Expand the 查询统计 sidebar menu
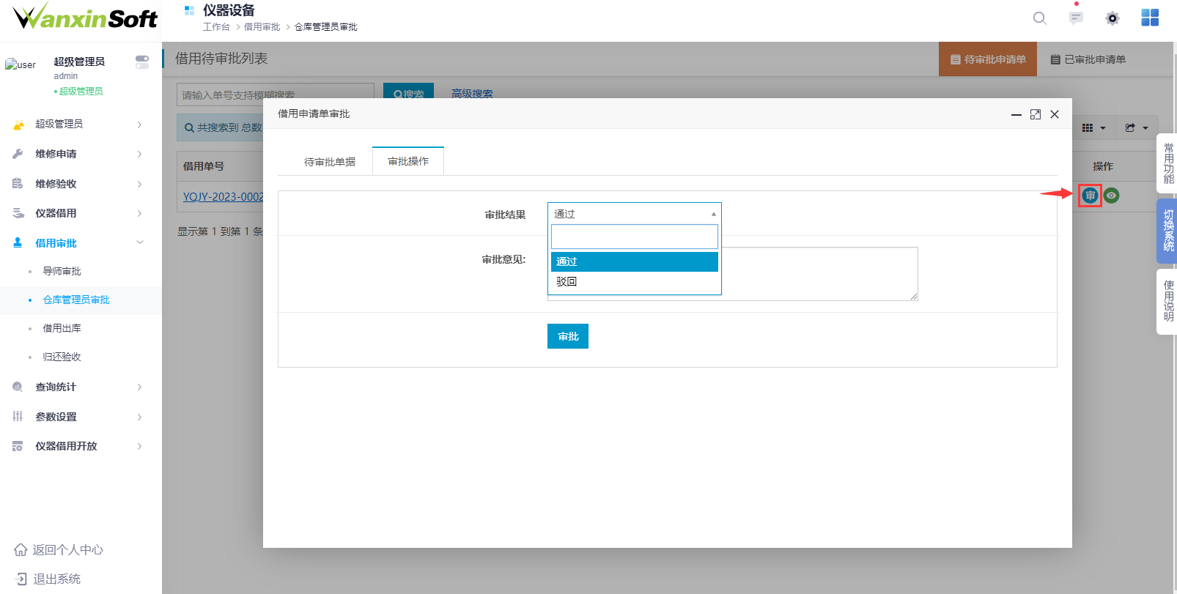Viewport: 1177px width, 594px height. [x=77, y=387]
